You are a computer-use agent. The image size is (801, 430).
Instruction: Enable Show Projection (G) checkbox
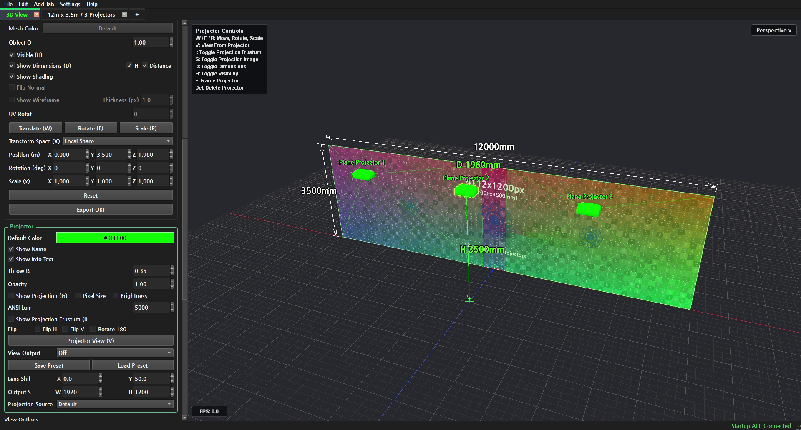pyautogui.click(x=11, y=296)
